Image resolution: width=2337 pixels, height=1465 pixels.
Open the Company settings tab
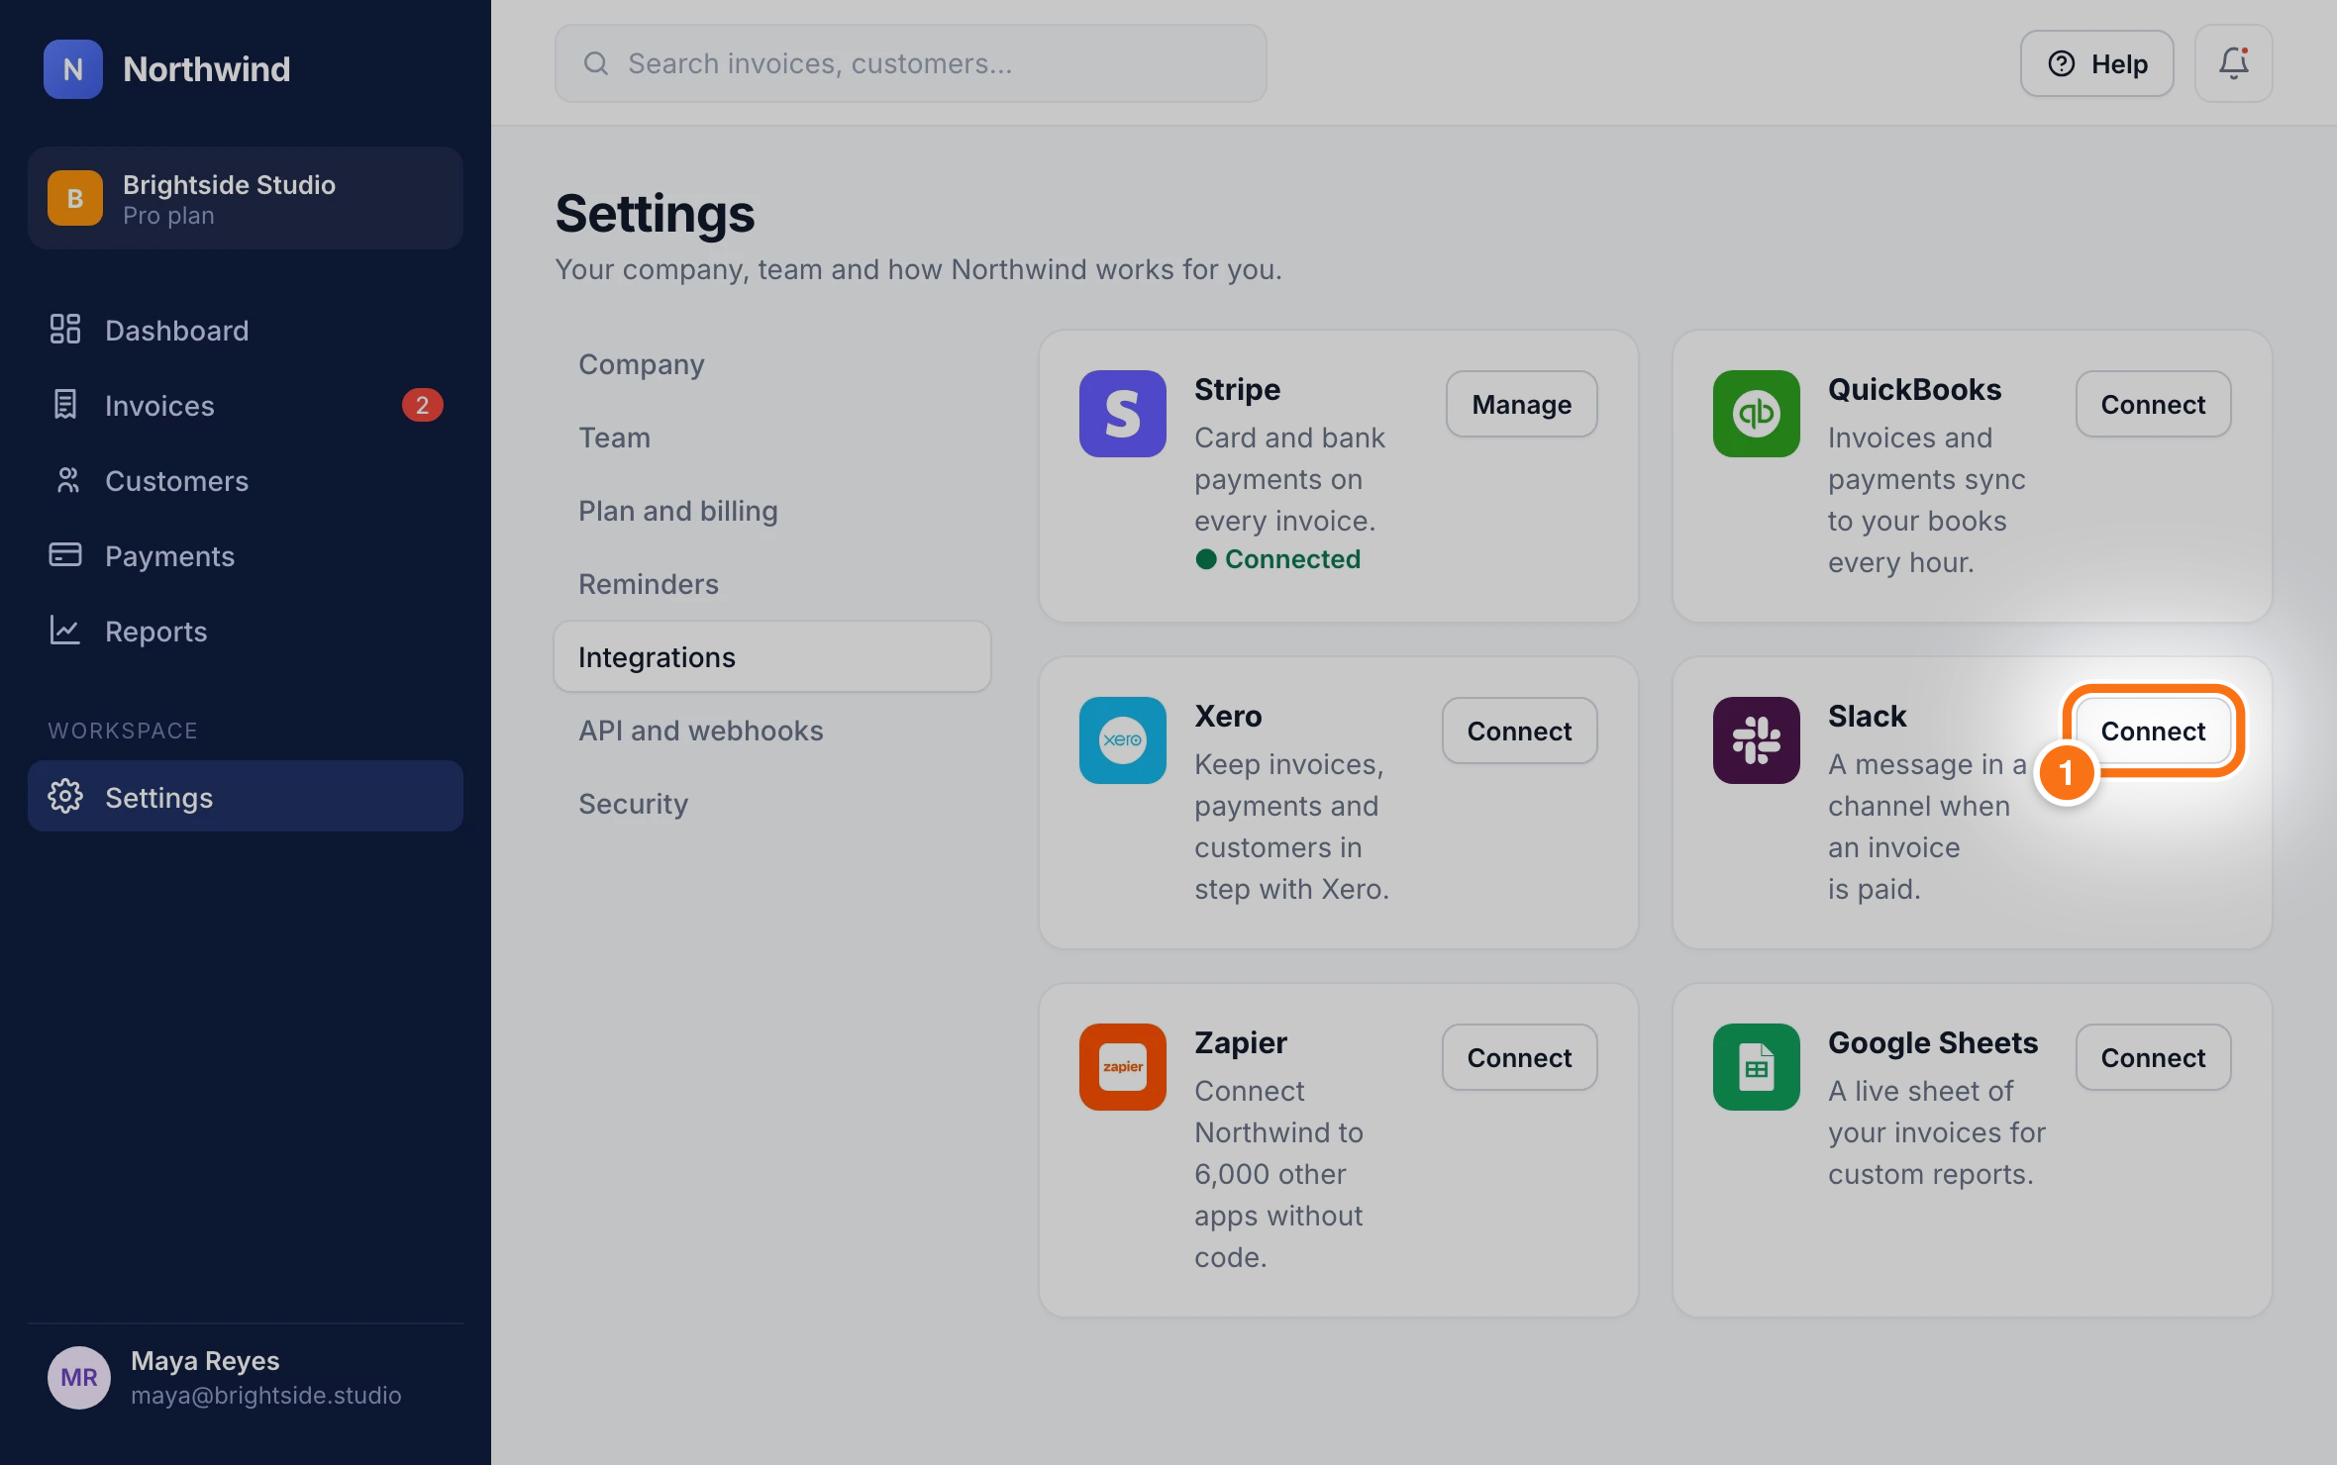pos(772,364)
